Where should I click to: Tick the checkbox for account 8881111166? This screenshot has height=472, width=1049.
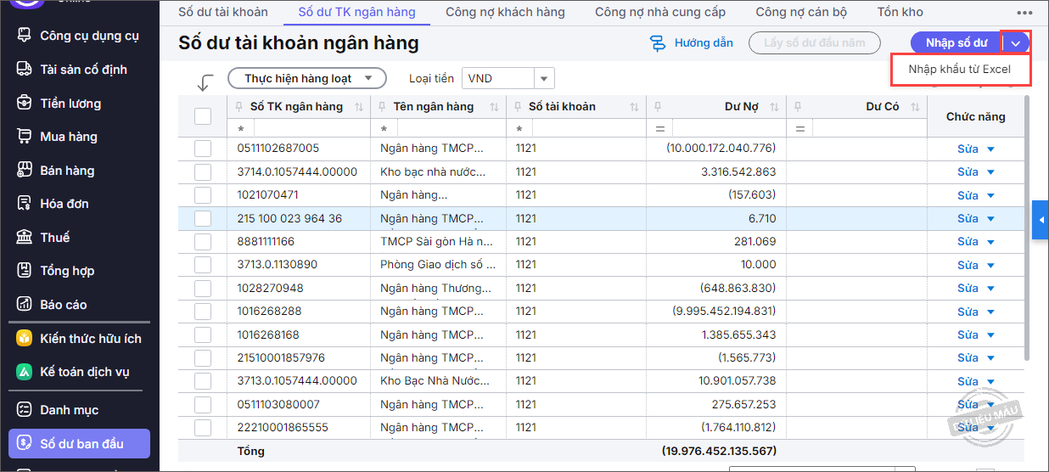[x=203, y=242]
